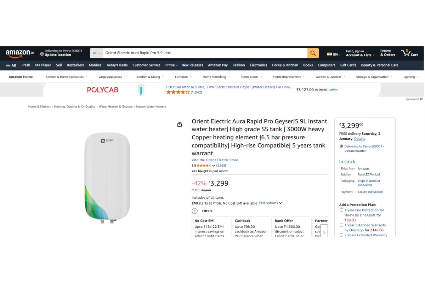Click inside the search text field
This screenshot has height=283, width=425.
tap(205, 53)
